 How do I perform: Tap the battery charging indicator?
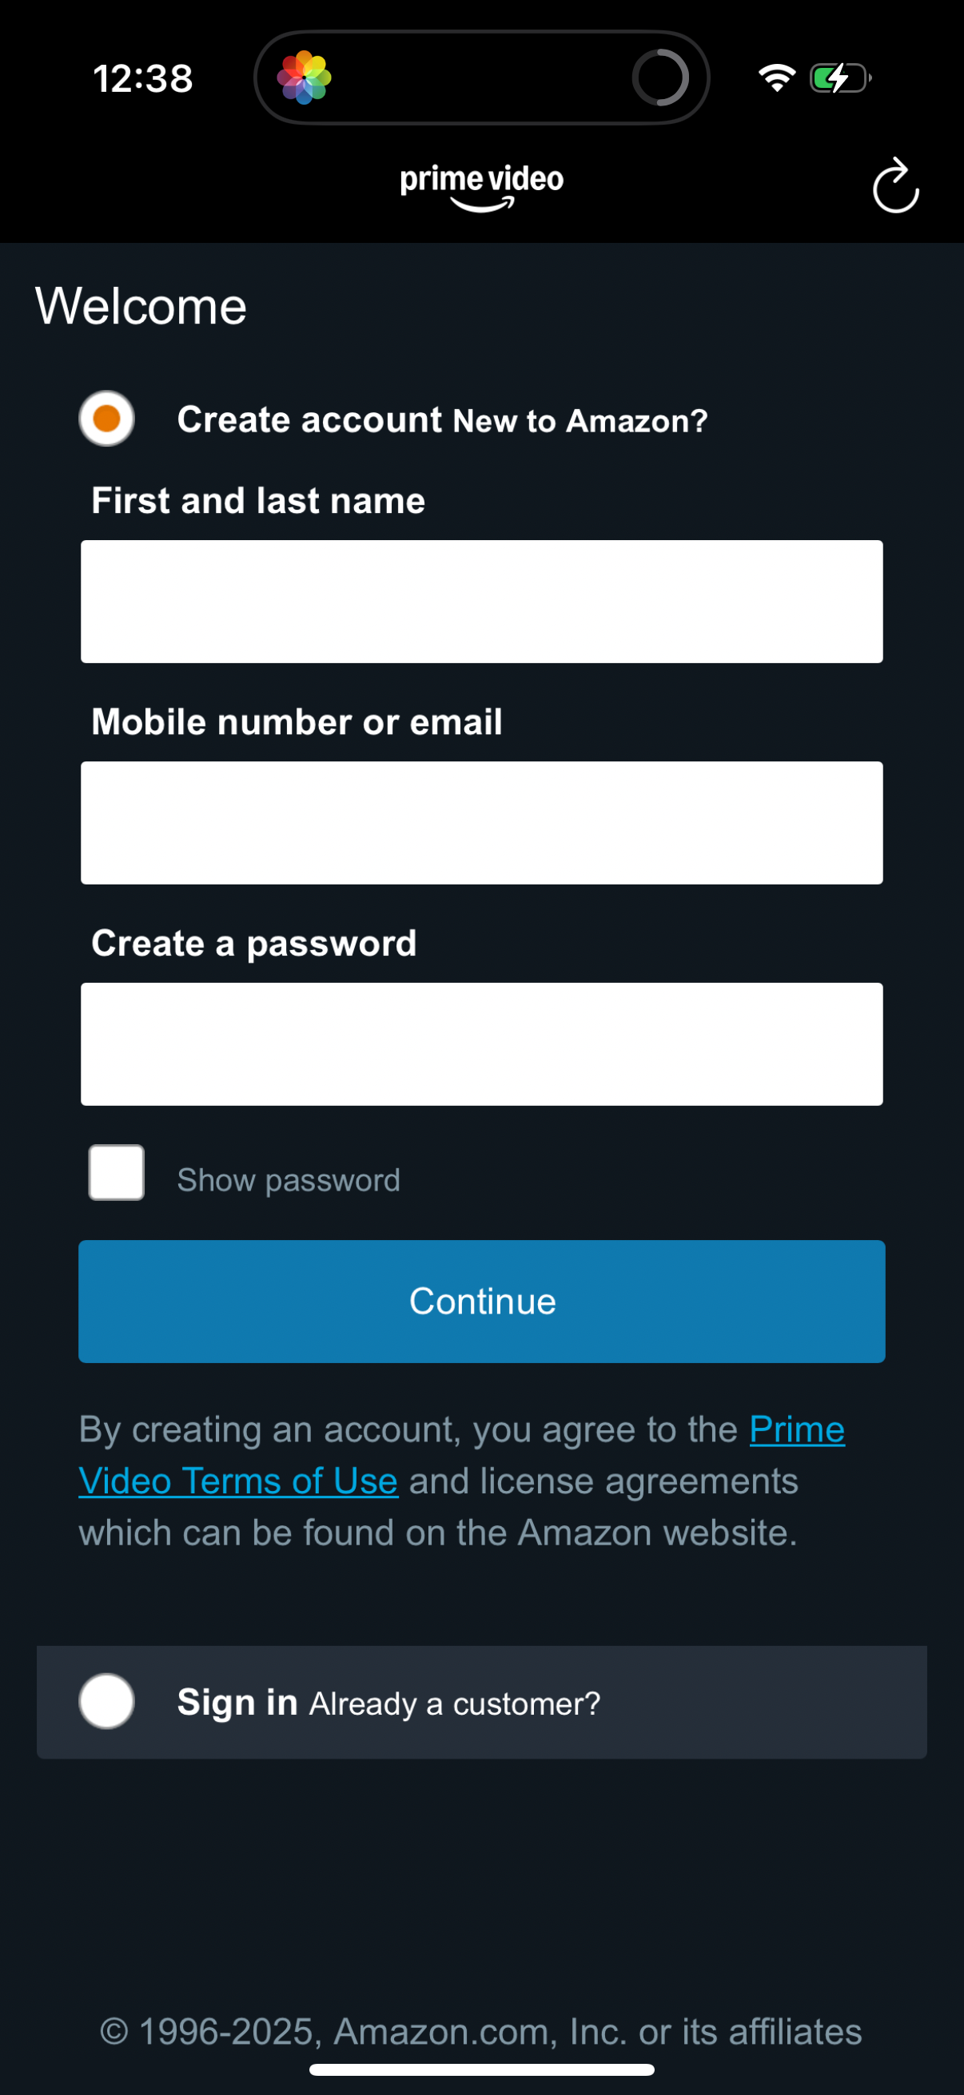tap(839, 77)
